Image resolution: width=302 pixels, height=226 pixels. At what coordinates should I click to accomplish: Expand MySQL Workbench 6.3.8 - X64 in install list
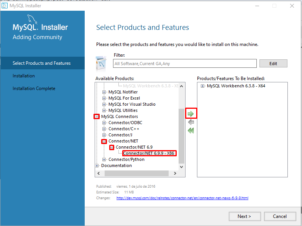202,86
